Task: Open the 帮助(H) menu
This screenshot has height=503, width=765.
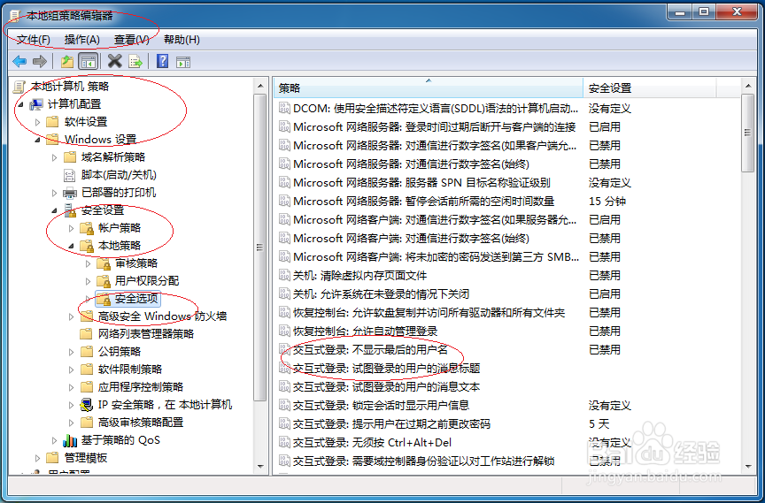Action: 182,40
